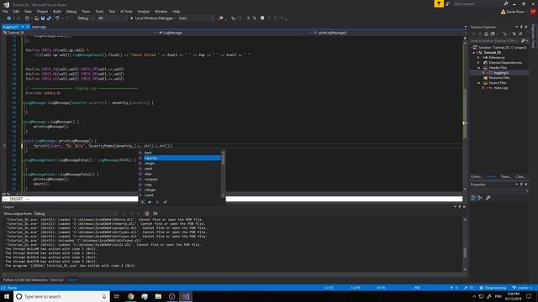Click the Home icon in Solution Explorer
Image resolution: width=538 pixels, height=302 pixels.
tap(486, 34)
